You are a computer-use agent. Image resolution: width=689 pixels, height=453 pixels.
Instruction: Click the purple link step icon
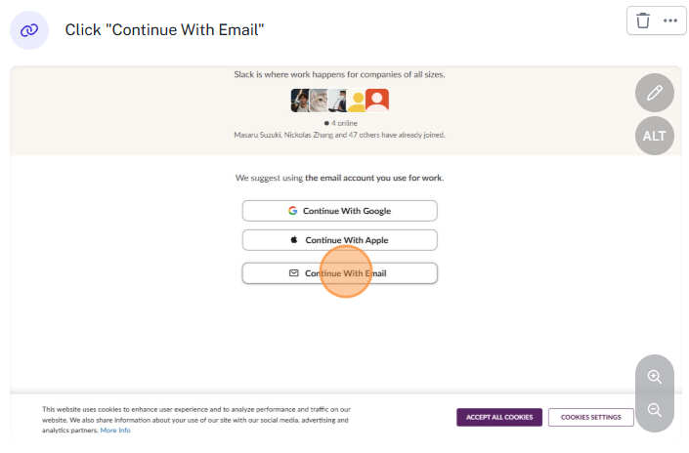(x=29, y=30)
